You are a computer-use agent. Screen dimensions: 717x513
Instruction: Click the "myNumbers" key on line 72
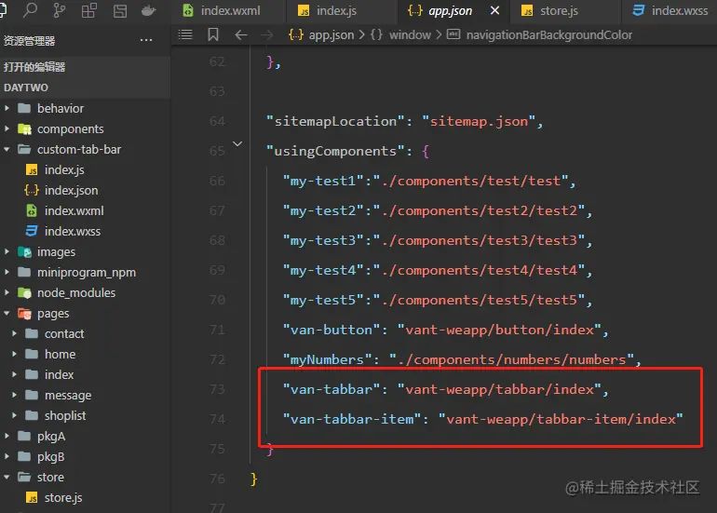coord(328,359)
